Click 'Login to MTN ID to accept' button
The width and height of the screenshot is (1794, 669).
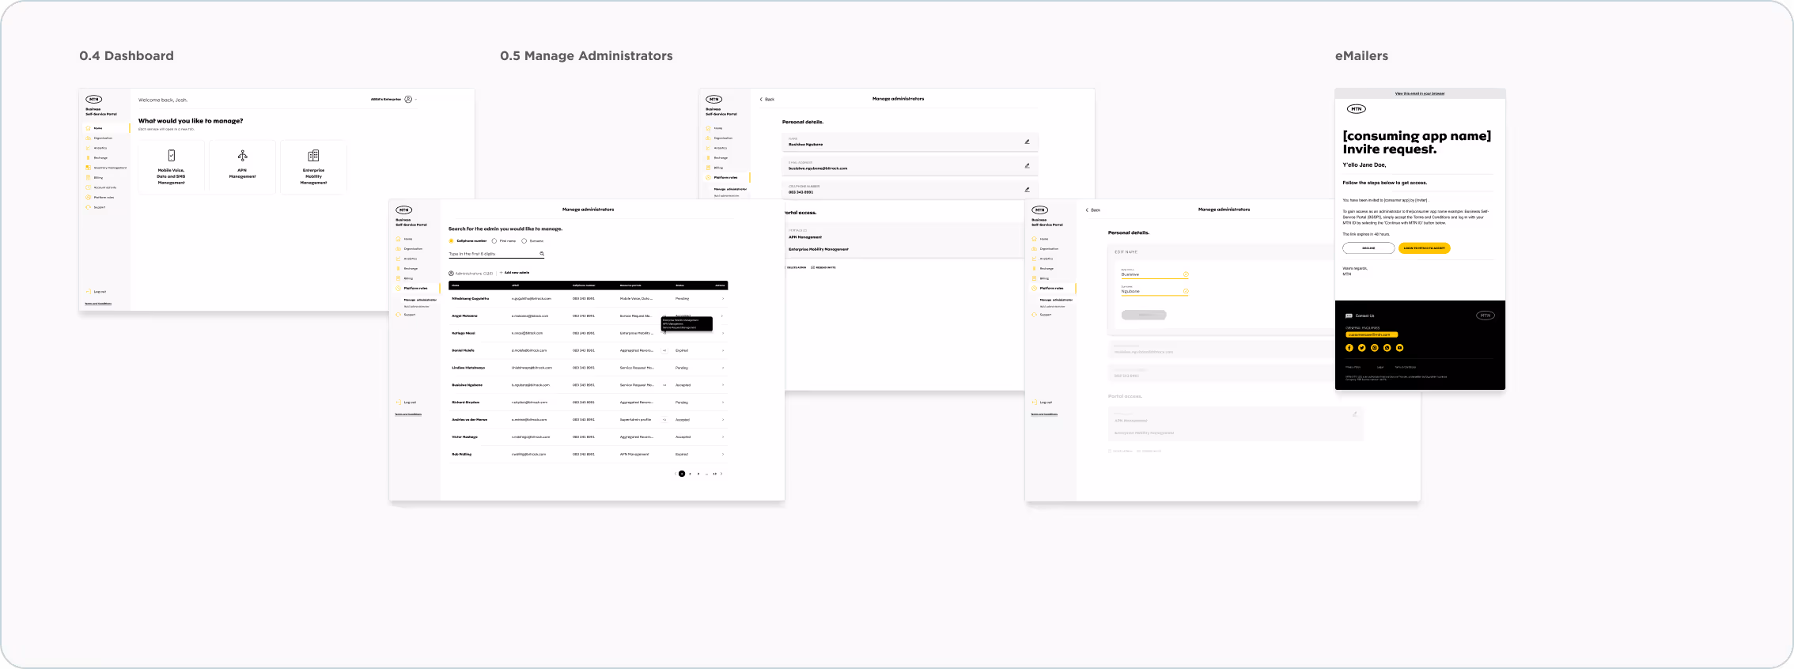click(1425, 248)
